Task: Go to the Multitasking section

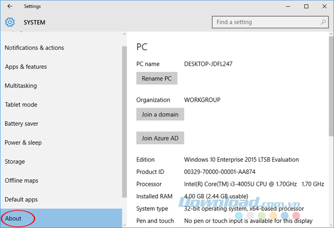Action: (21, 86)
